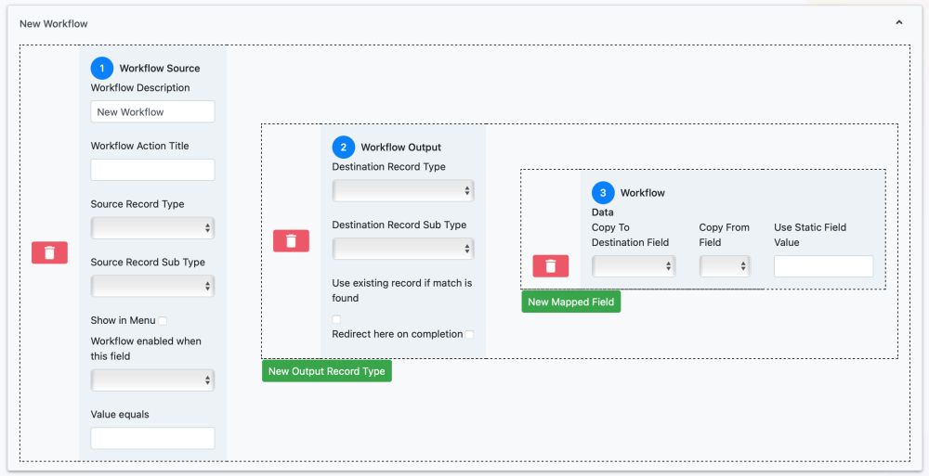Click the Workflow Description label
The width and height of the screenshot is (929, 476).
coord(140,87)
